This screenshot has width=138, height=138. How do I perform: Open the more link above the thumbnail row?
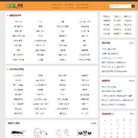click(94, 123)
